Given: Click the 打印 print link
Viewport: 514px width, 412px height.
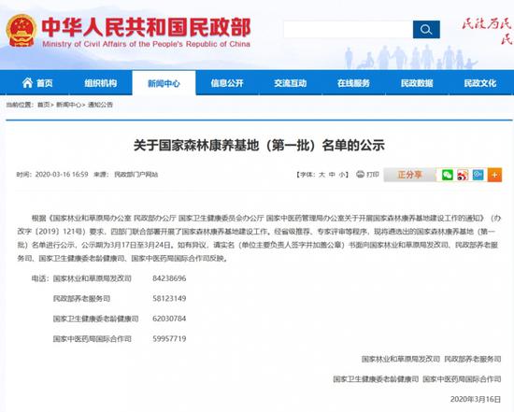Looking at the screenshot, I should 373,175.
